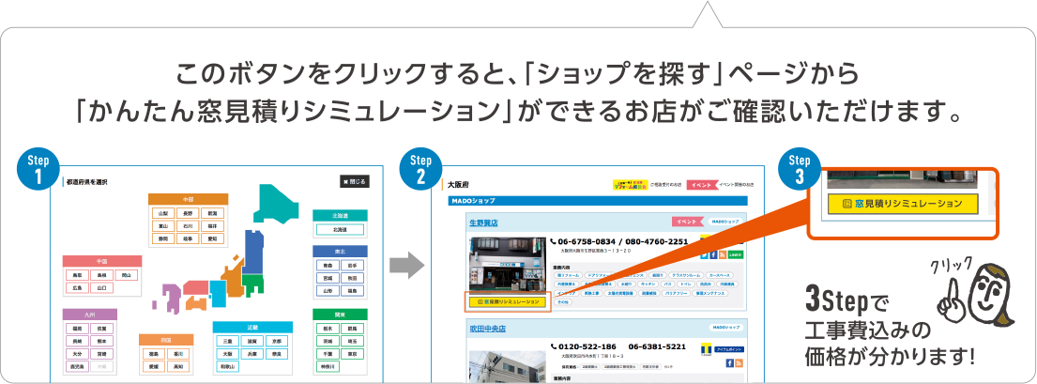Image resolution: width=1037 pixels, height=384 pixels.
Task: Select 静岡 prefecture
Action: point(163,238)
